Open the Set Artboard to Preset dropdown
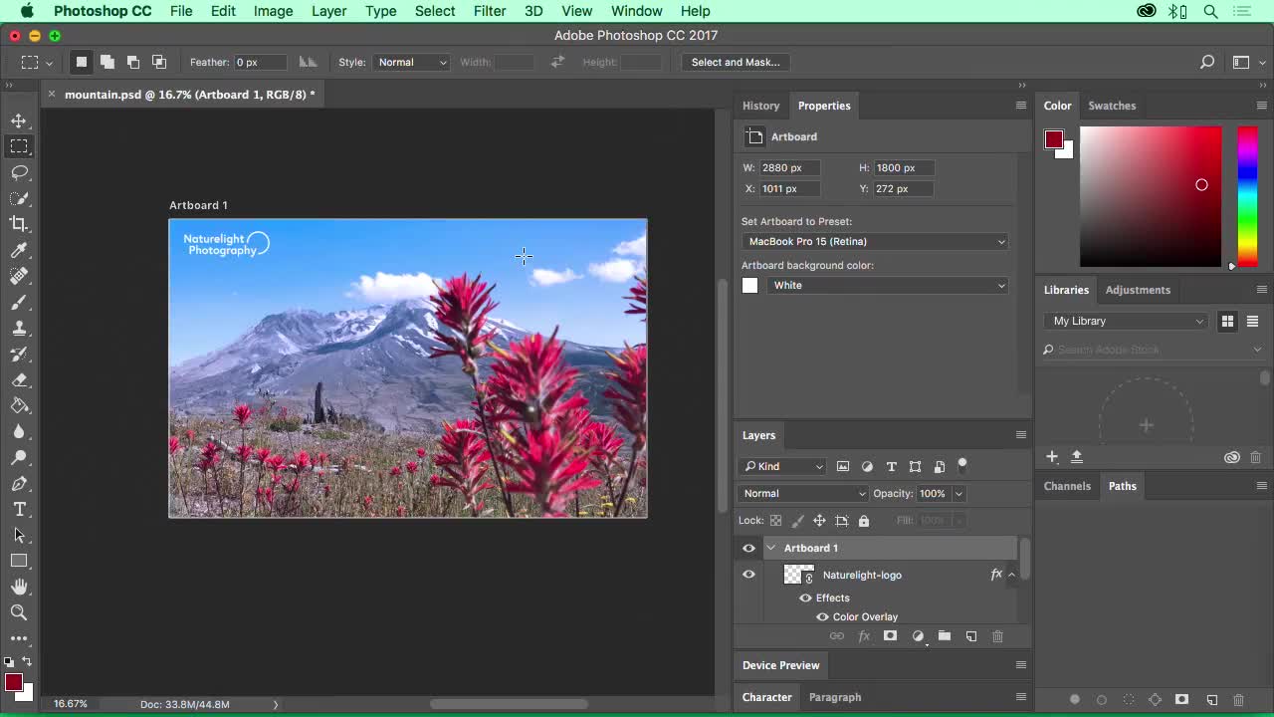This screenshot has height=717, width=1274. point(875,241)
